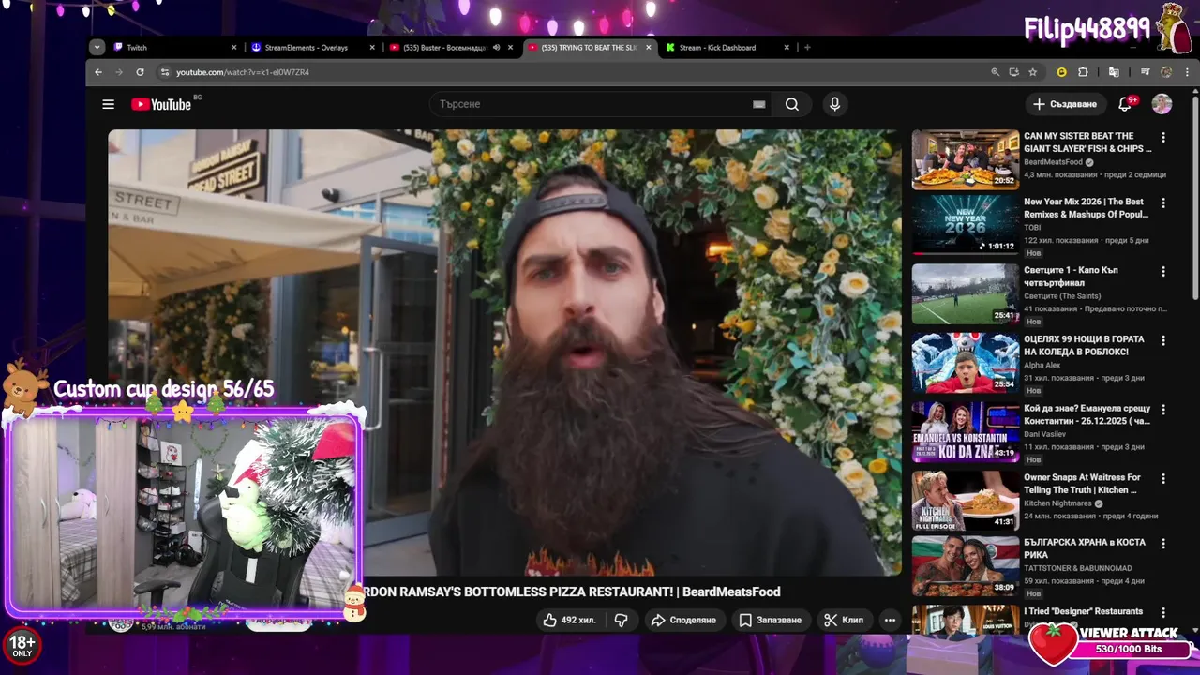This screenshot has height=675, width=1200.
Task: Open the Светците football match thumbnail
Action: coord(966,293)
